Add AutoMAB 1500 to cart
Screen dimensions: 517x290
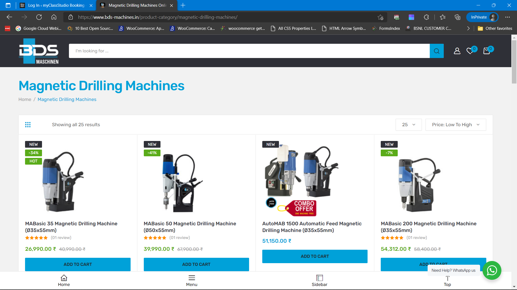click(315, 256)
